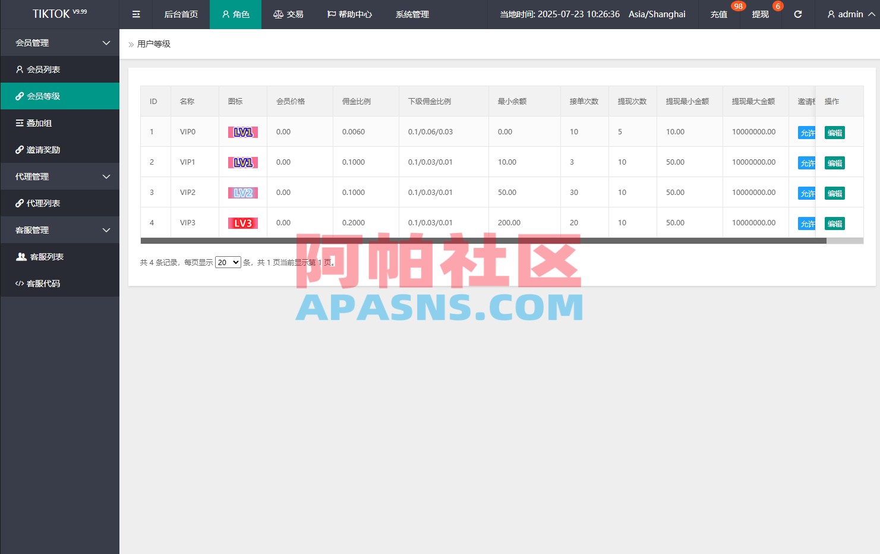This screenshot has height=554, width=880.
Task: Switch to the 角色 tab
Action: (235, 14)
